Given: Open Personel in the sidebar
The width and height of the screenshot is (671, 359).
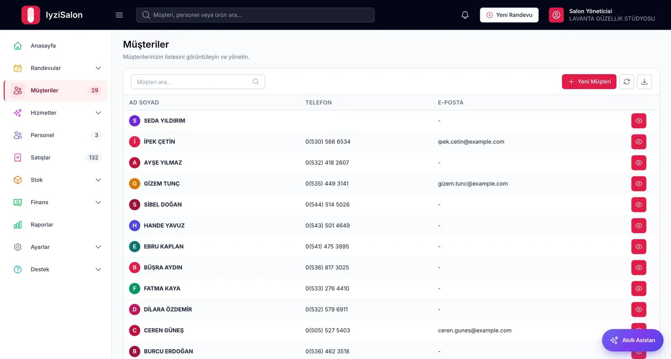Looking at the screenshot, I should (56, 135).
